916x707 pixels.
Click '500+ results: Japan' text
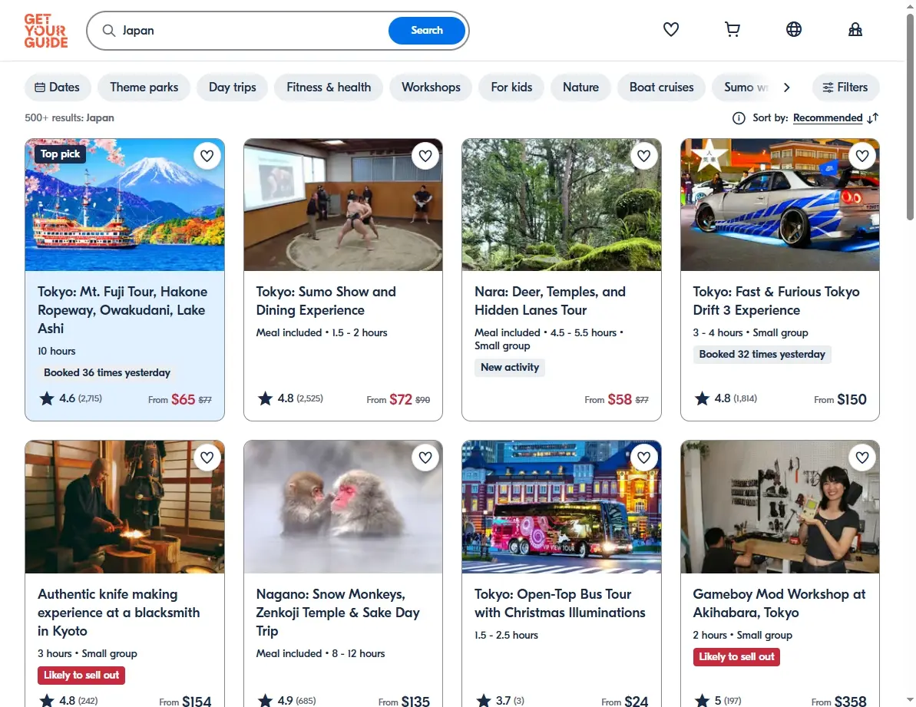pyautogui.click(x=69, y=118)
